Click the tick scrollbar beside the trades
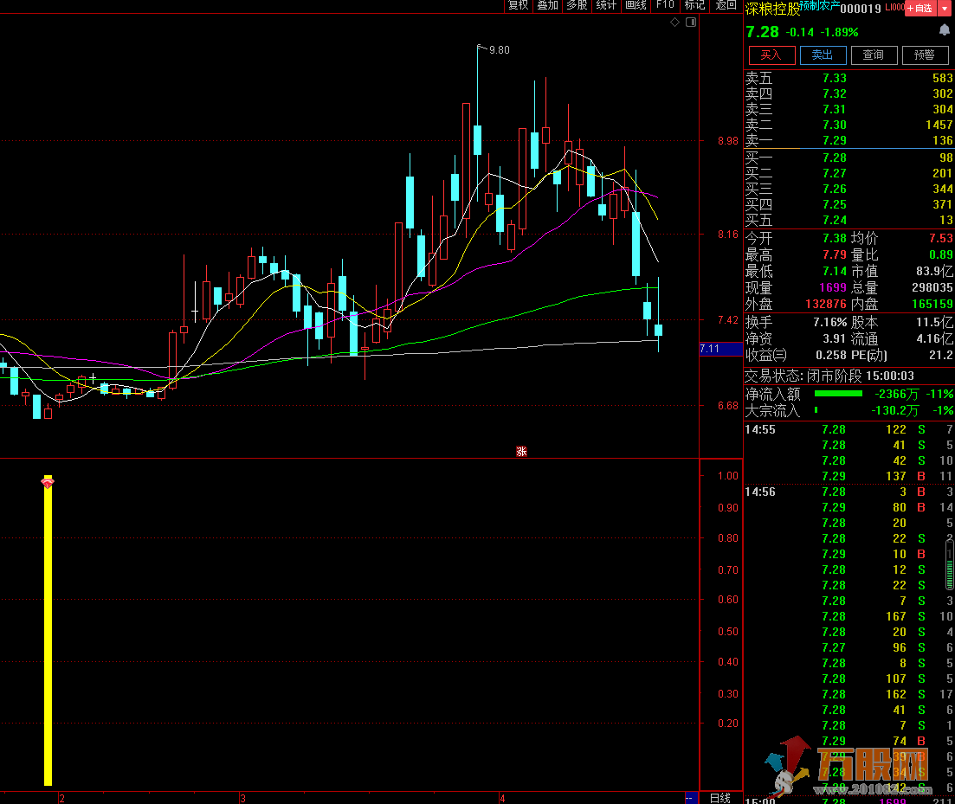 coord(950,566)
